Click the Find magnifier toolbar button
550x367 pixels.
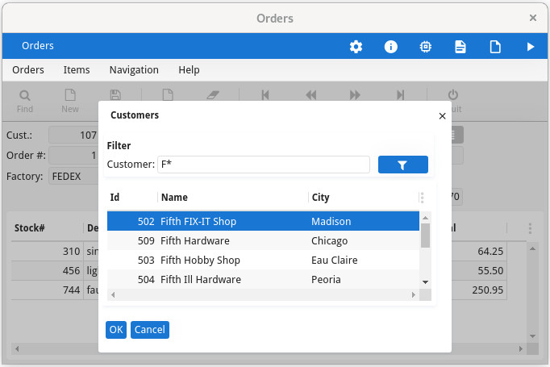pyautogui.click(x=25, y=102)
